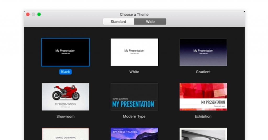Click the White theme name label

tap(134, 72)
